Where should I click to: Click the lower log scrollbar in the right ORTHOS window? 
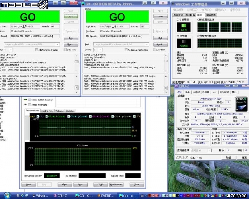166,84
